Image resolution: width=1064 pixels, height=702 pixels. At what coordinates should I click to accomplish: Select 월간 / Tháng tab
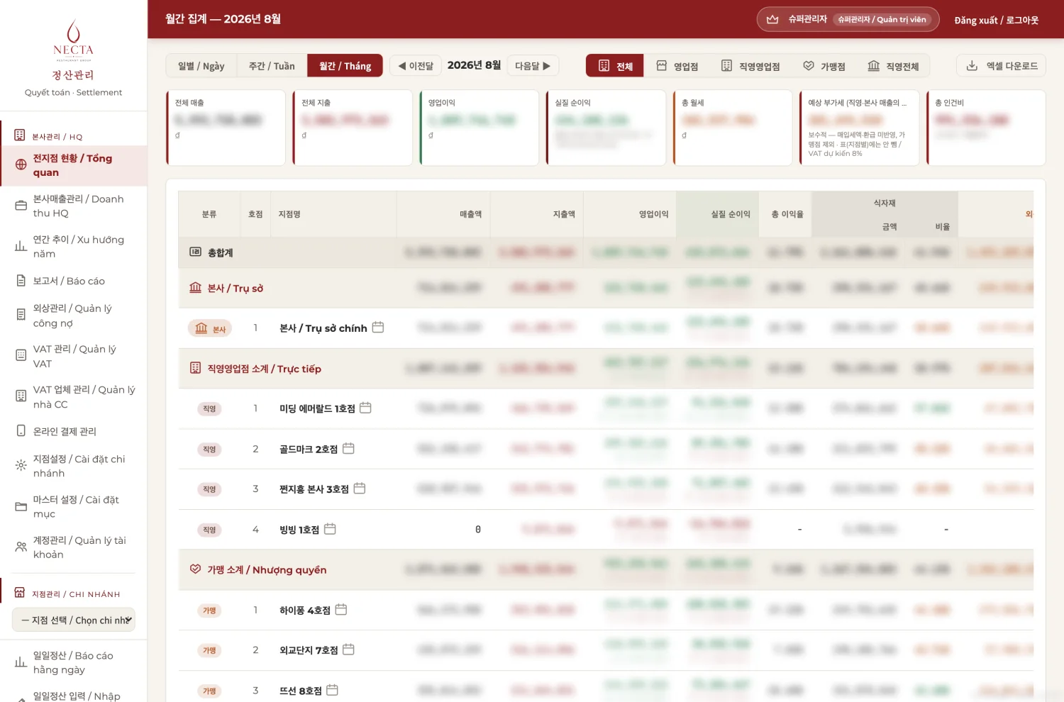[345, 66]
